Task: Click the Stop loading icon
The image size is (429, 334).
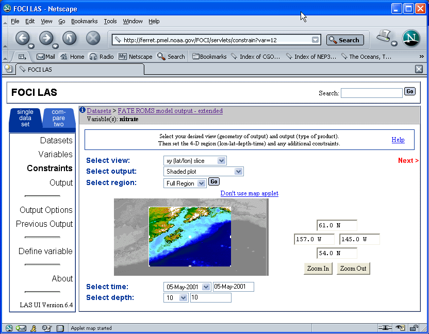Action: point(93,38)
